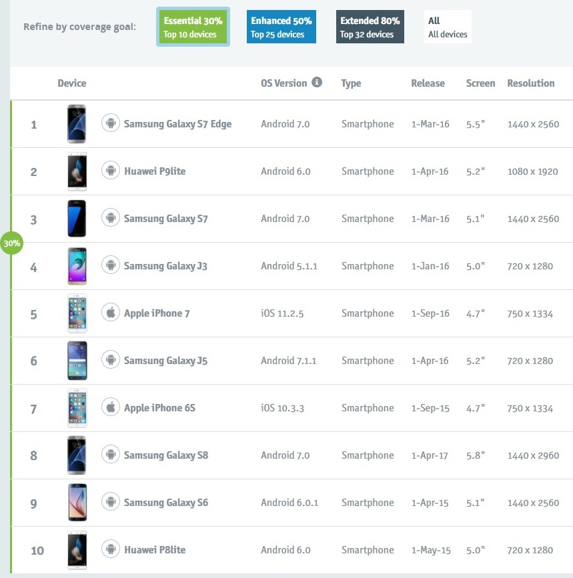Click '5.8"' screen size cell

pyautogui.click(x=476, y=455)
